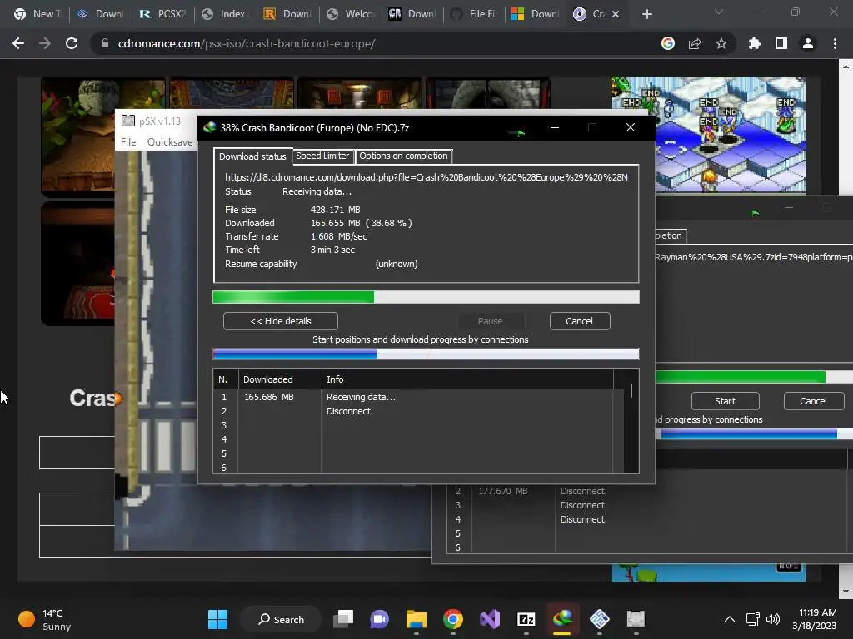Bookmark this page with the star icon
853x639 pixels.
pos(721,43)
